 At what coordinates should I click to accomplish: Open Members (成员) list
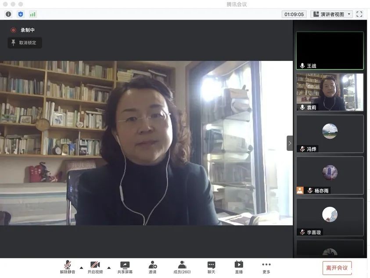coord(182,267)
